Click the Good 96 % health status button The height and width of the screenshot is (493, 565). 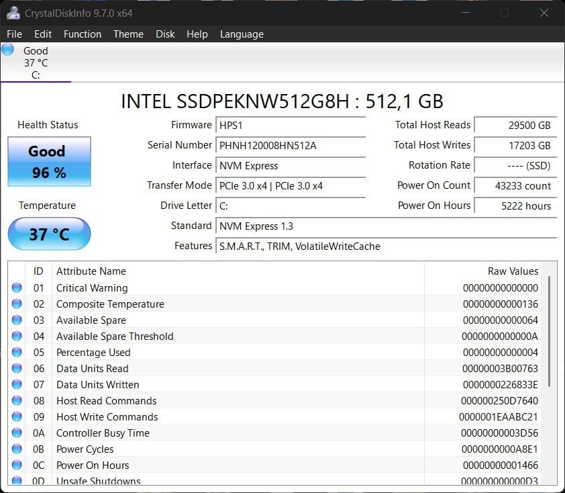pos(50,162)
